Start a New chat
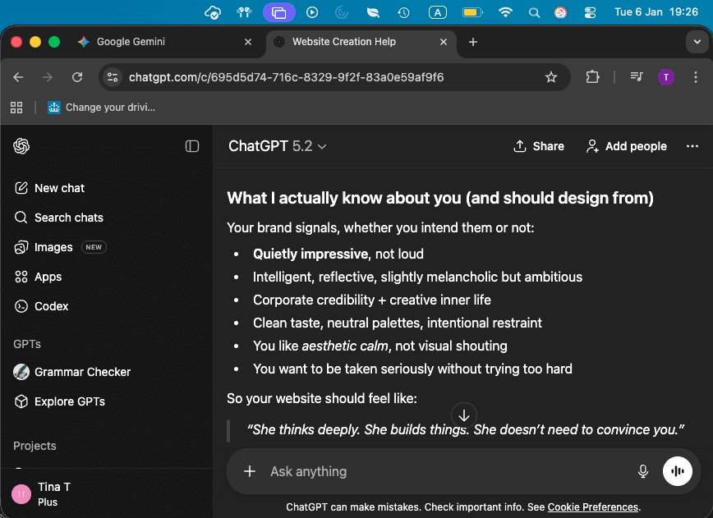713x518 pixels. tap(59, 188)
